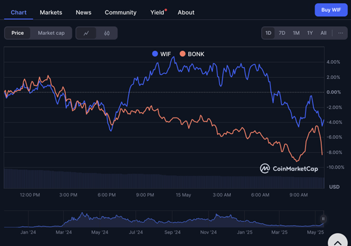
Task: Open the more options ellipsis menu
Action: [341, 33]
